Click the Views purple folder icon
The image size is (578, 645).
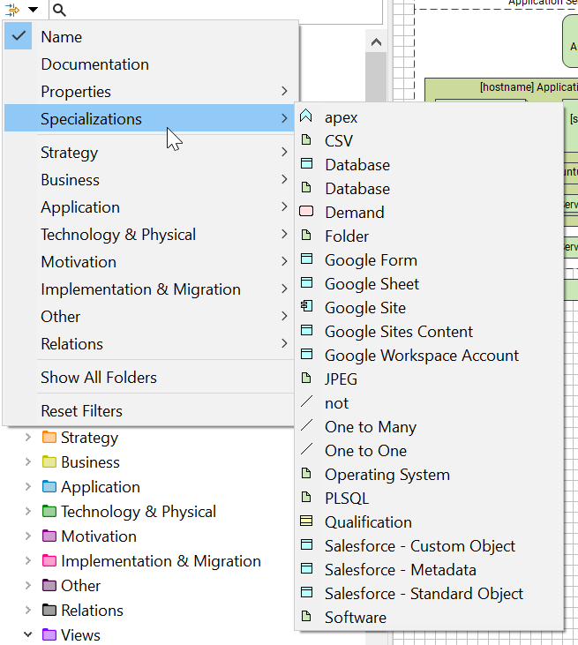click(x=49, y=634)
